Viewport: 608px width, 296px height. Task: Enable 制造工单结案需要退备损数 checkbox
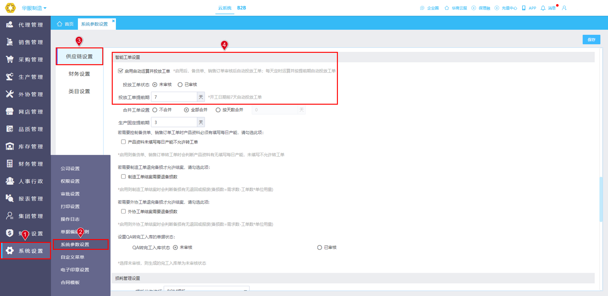(123, 177)
